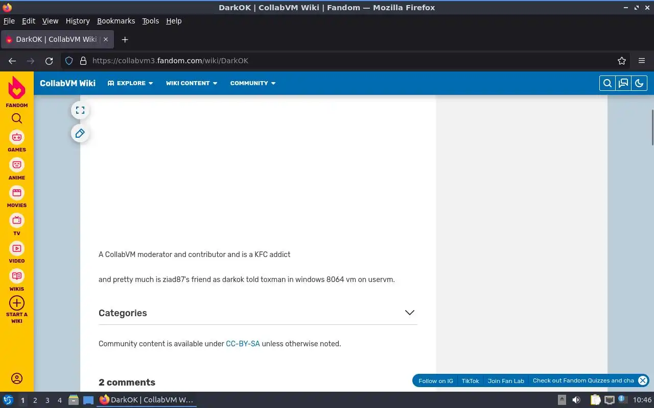Toggle dark theme moon icon
Image resolution: width=654 pixels, height=408 pixels.
click(639, 83)
